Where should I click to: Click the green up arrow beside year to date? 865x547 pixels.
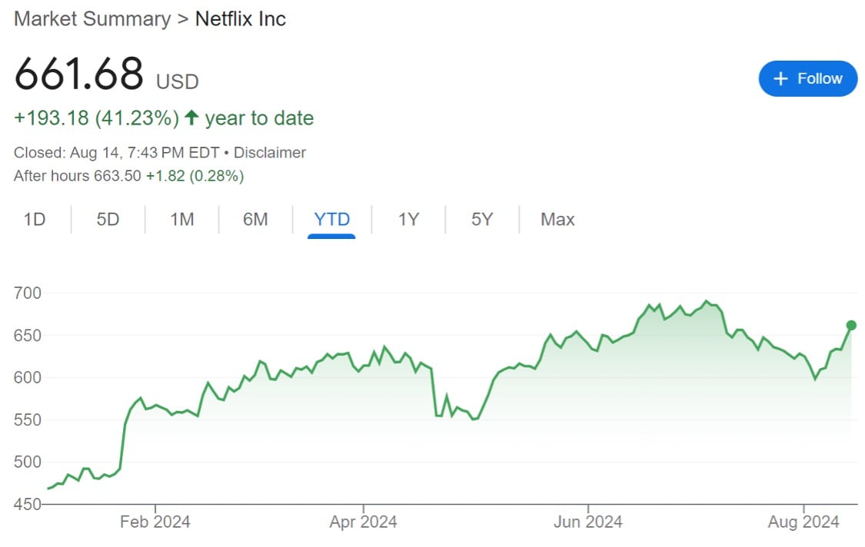pyautogui.click(x=191, y=118)
